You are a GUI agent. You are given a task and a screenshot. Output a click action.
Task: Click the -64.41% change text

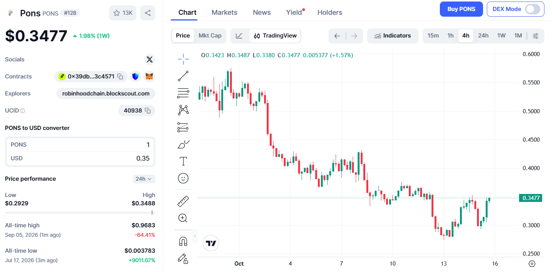(145, 235)
